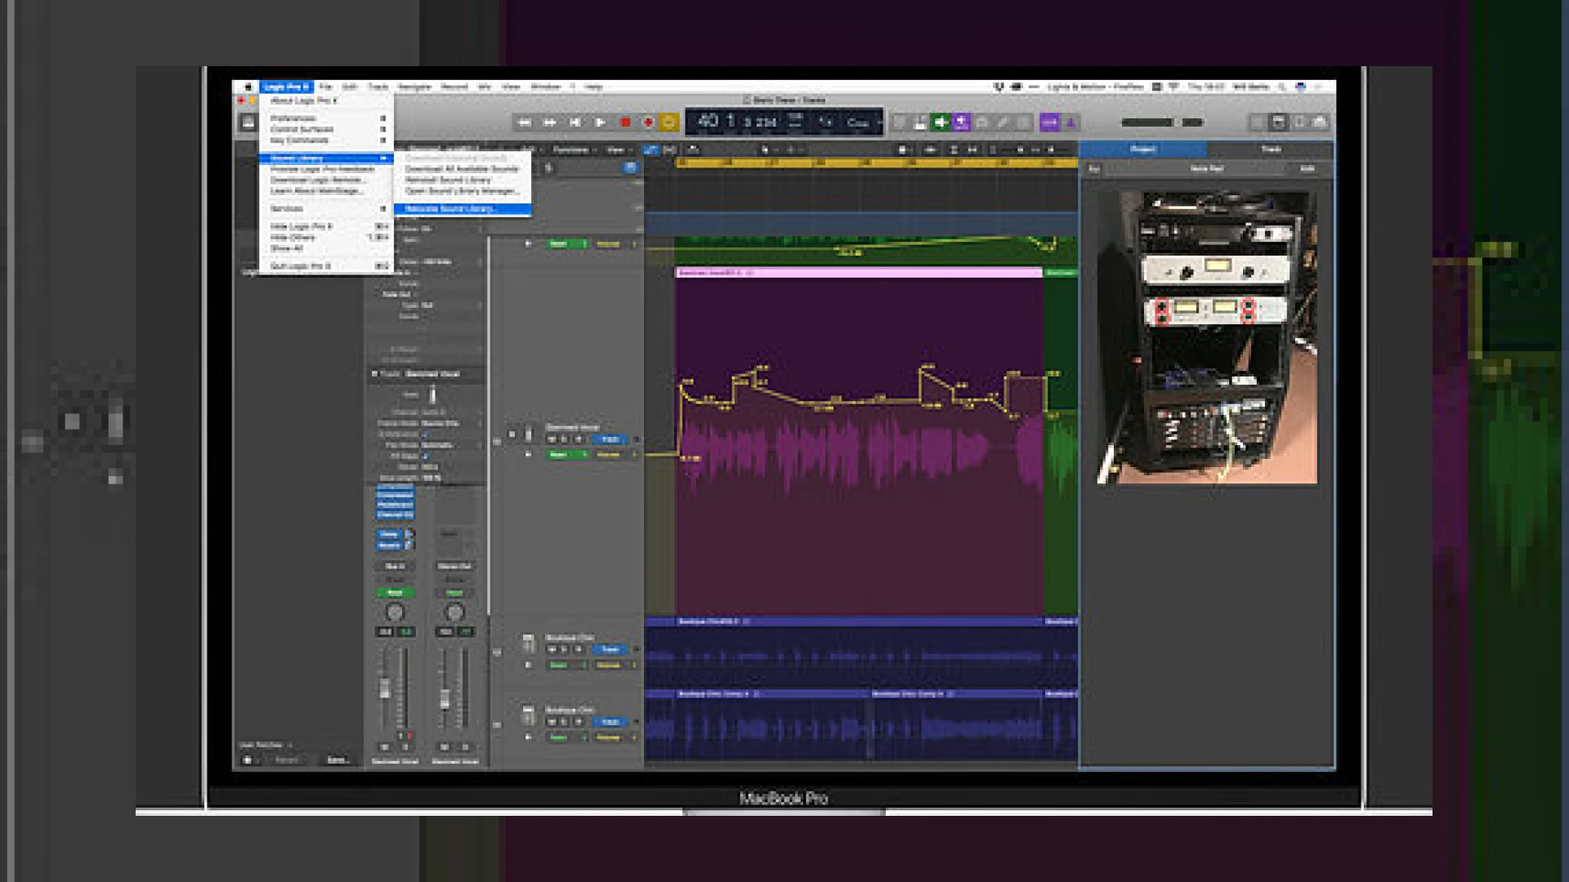The image size is (1569, 882).
Task: Click the Siri icon in the menu bar
Action: [1300, 87]
